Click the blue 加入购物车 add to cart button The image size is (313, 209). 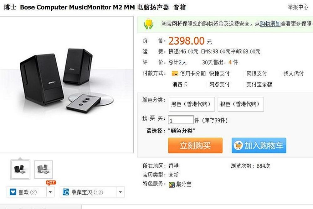259,145
